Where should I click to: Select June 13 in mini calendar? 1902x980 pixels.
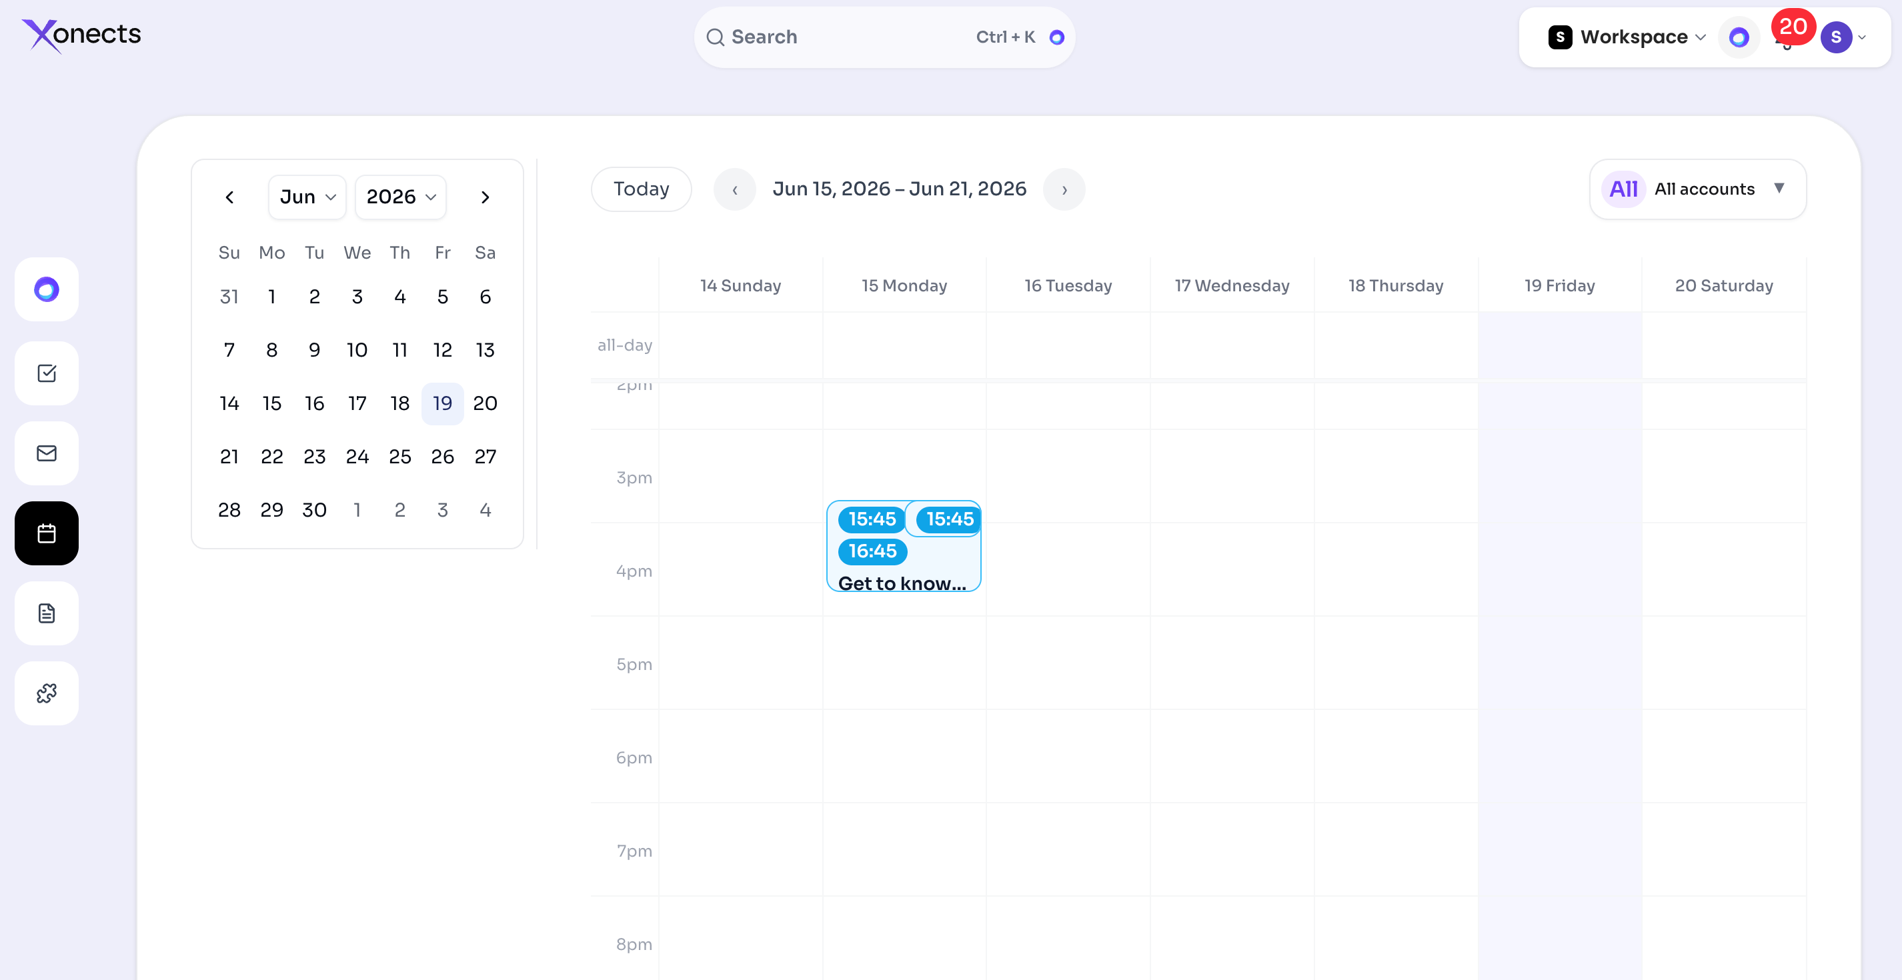485,350
